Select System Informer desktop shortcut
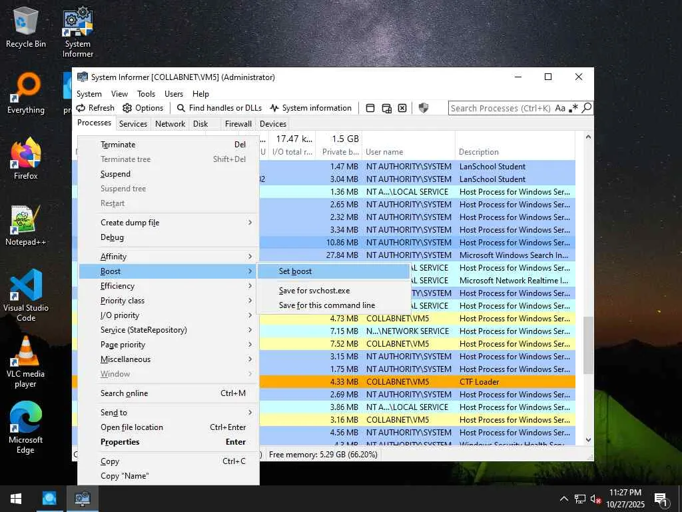This screenshot has width=682, height=512. click(x=78, y=32)
